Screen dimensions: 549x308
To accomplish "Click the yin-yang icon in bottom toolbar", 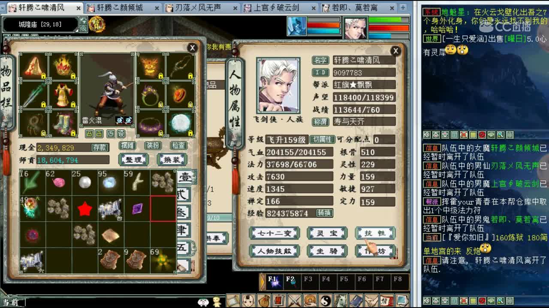I will [x=326, y=300].
